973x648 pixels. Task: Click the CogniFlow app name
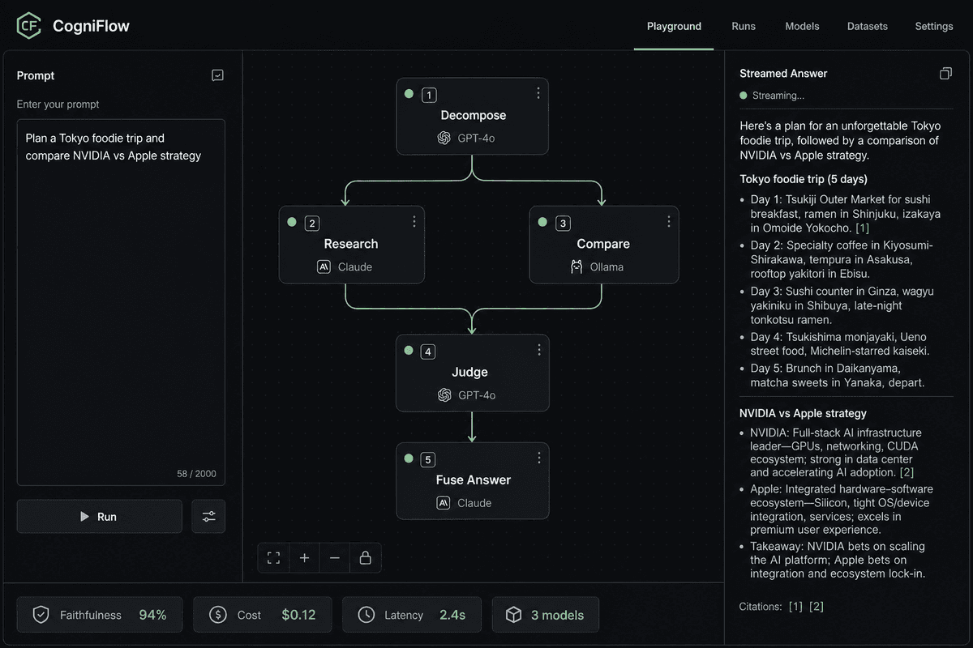point(91,26)
